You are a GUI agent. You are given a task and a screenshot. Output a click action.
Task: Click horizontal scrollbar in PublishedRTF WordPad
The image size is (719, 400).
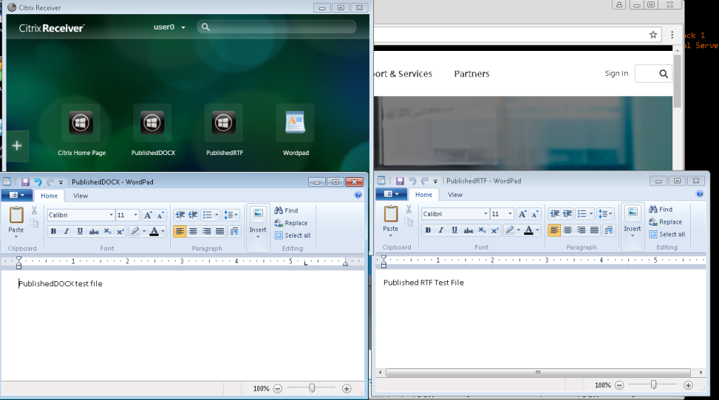539,373
